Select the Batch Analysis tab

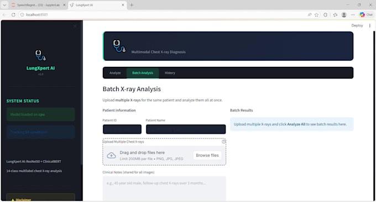click(x=143, y=73)
